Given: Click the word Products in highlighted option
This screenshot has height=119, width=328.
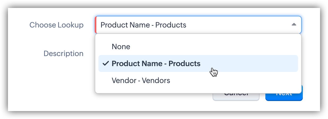Looking at the screenshot, I should (x=184, y=63).
